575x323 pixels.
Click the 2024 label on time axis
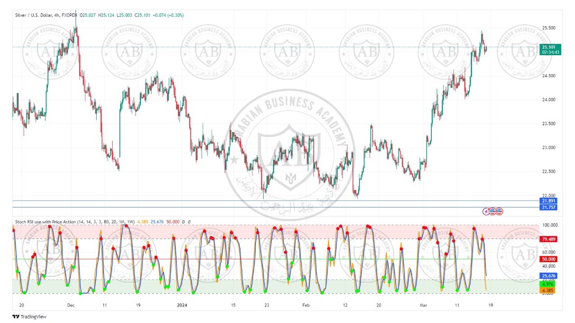click(182, 305)
